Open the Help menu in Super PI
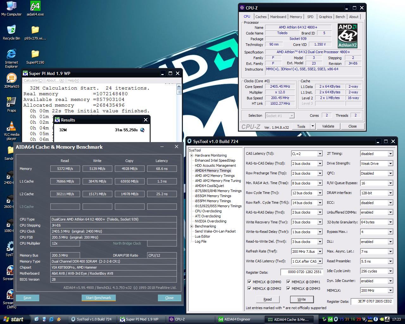405x324 pixels. point(73,80)
